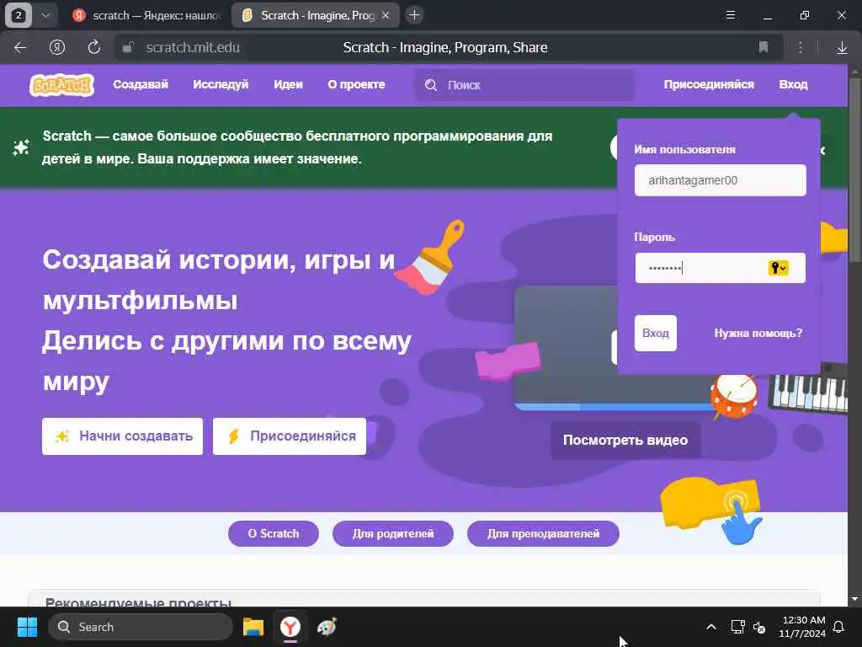This screenshot has height=647, width=862.
Task: Open the Исследуй menu item
Action: [x=221, y=85]
